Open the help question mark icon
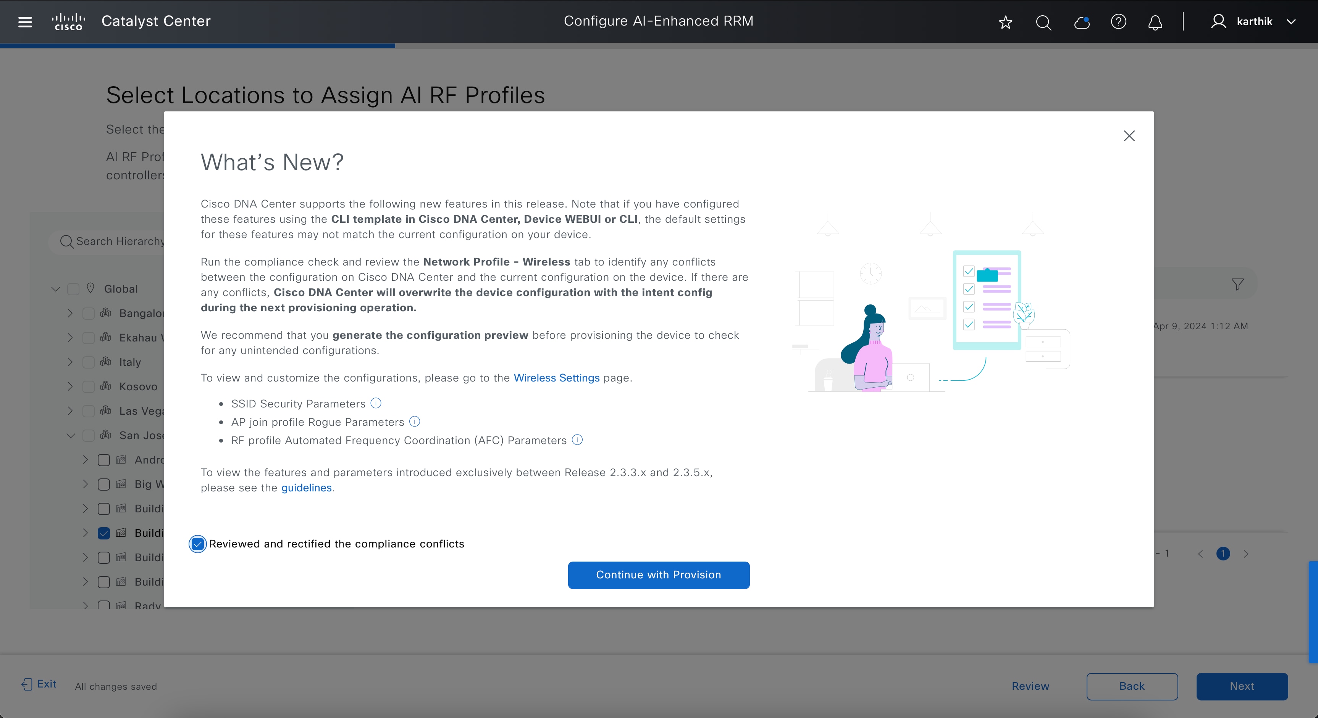This screenshot has width=1318, height=718. [1119, 23]
